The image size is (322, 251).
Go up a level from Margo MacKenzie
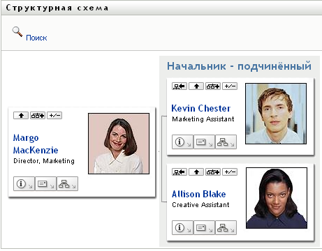(x=21, y=116)
